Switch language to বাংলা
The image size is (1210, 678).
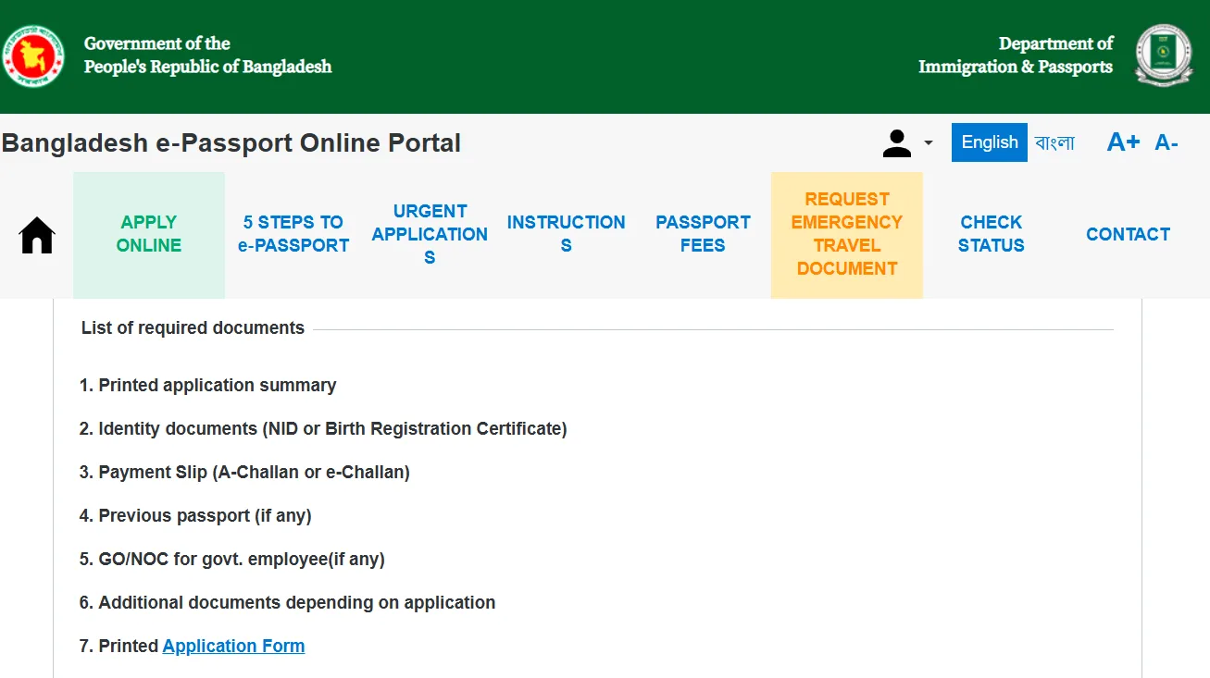(1054, 142)
